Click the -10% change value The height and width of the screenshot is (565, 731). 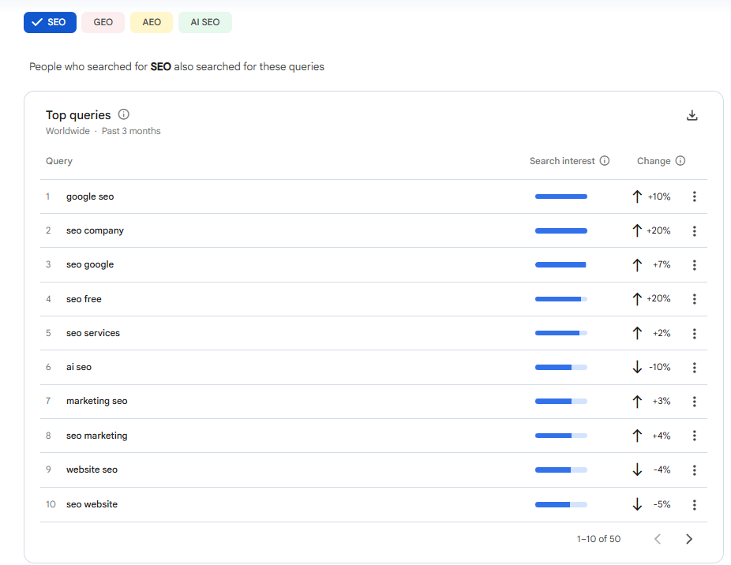pos(660,368)
